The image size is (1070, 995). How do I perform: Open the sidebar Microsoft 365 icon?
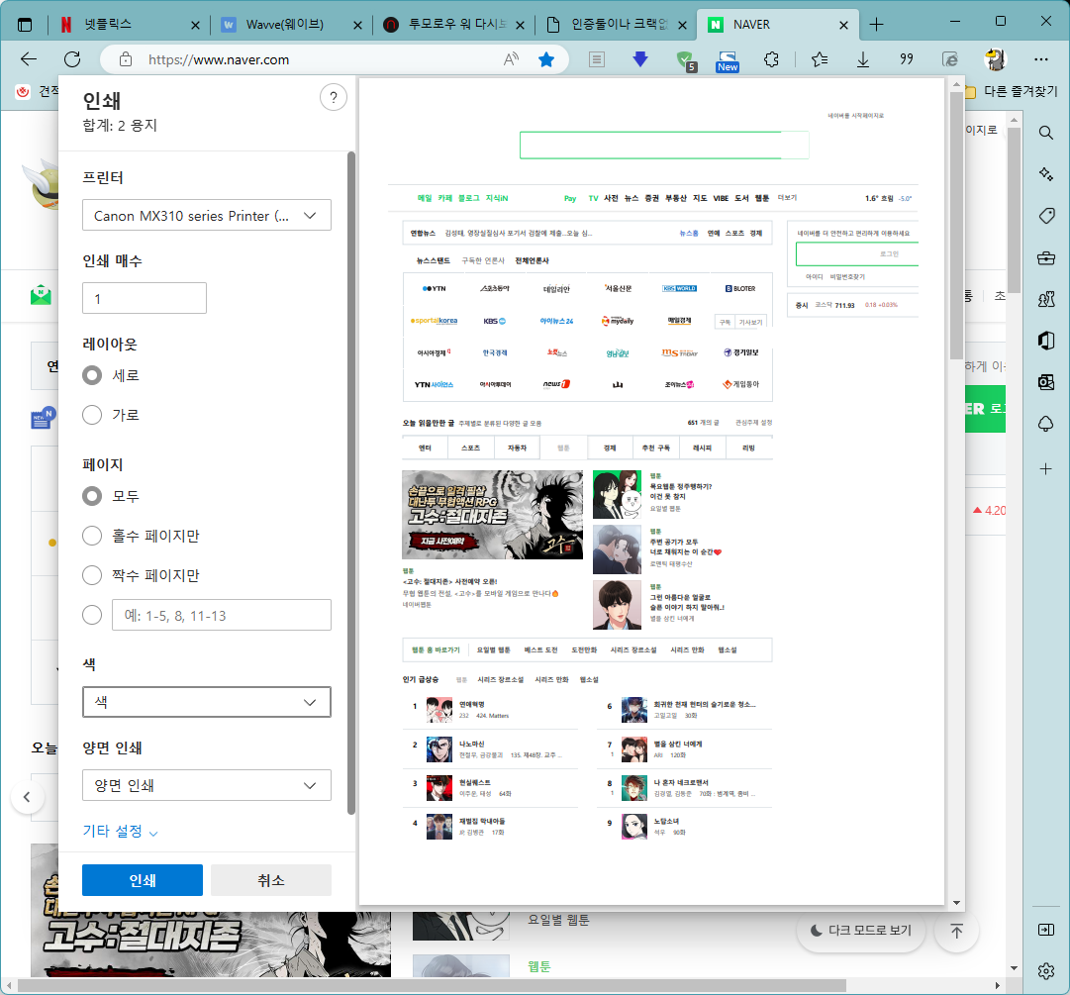(x=1046, y=340)
